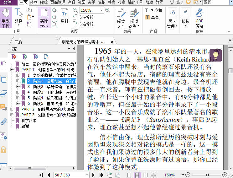Select the Typewriter (打字机) tool

tap(154, 10)
